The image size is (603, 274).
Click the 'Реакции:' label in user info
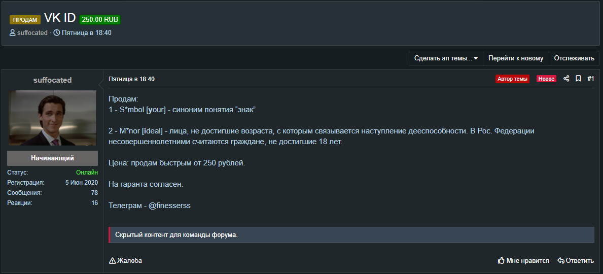point(20,203)
